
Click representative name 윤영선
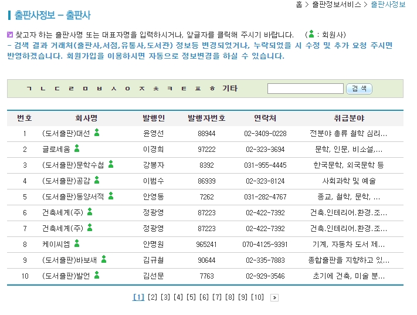click(x=154, y=133)
